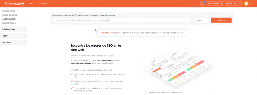This screenshot has height=95, width=257.
Task: Click the Ubersuggest logo
Action: [x=15, y=4]
